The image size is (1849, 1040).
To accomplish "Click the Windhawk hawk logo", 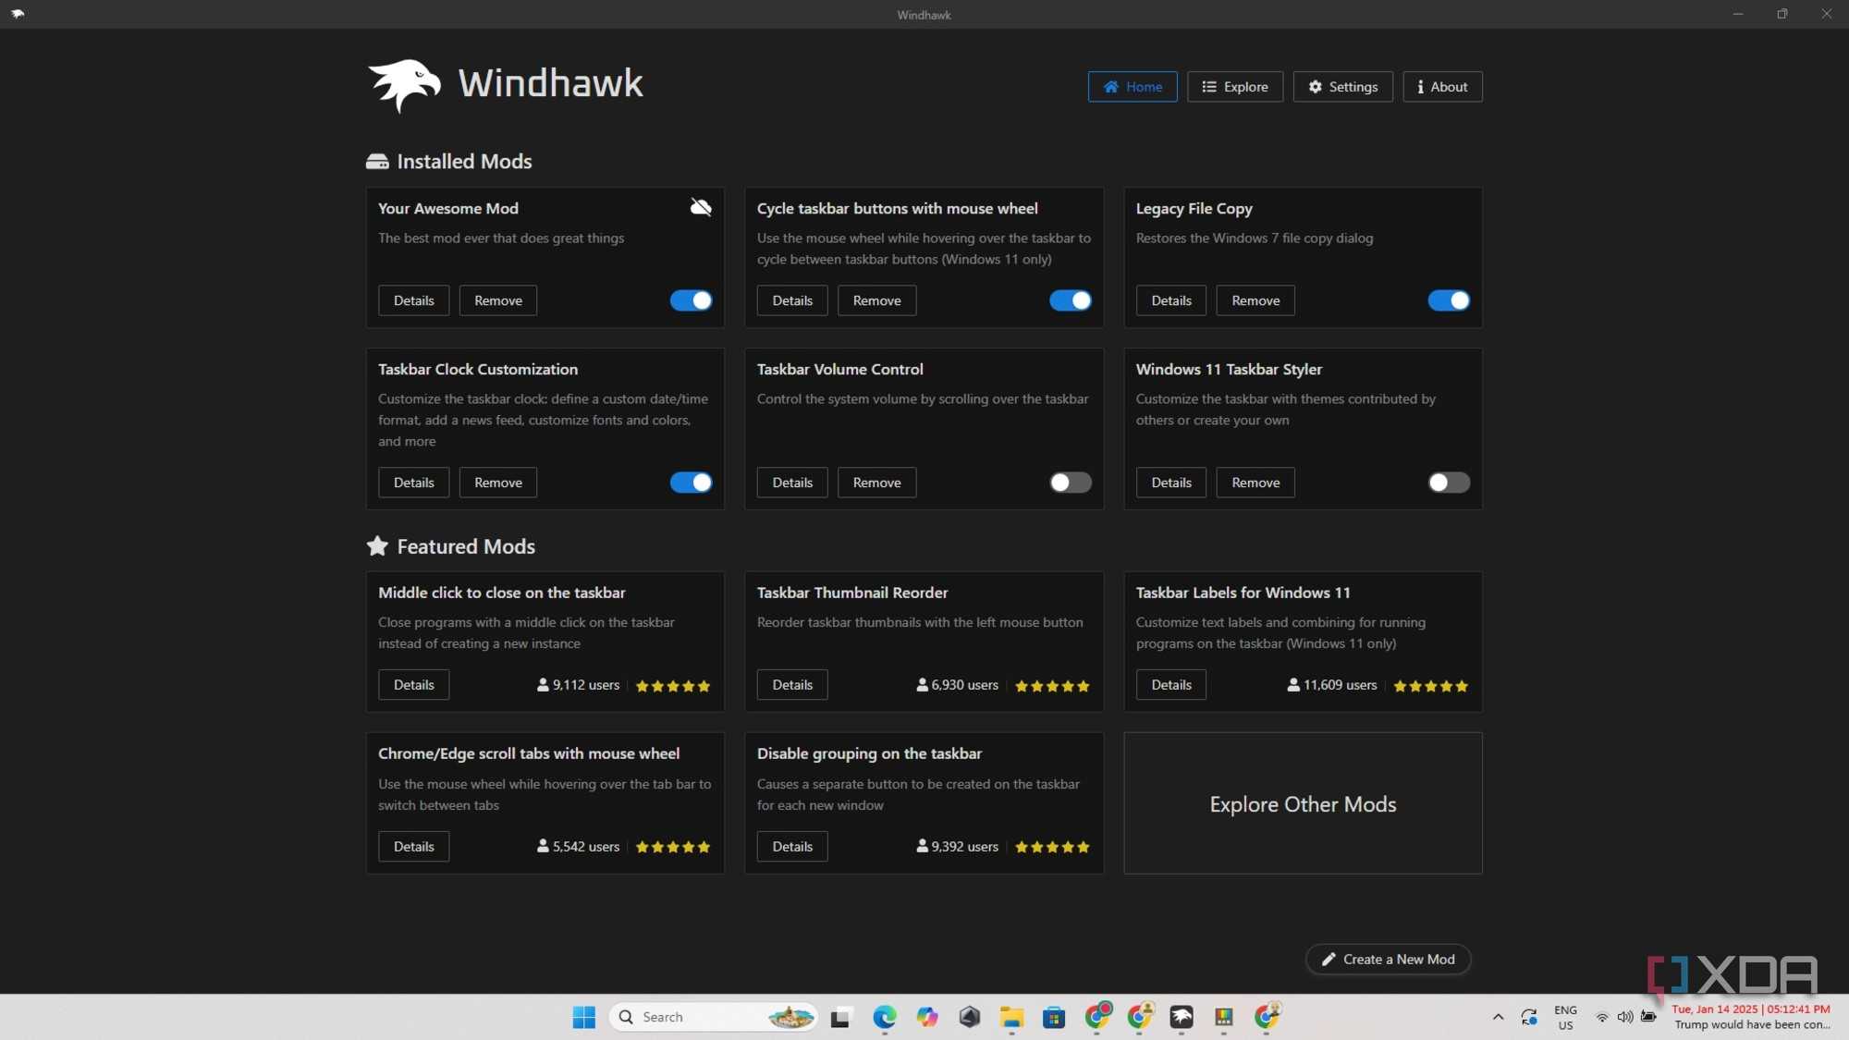I will click(x=404, y=86).
